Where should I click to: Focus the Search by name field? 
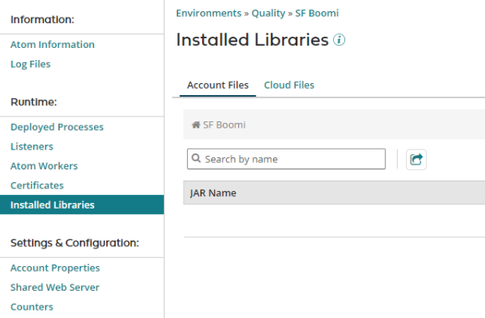click(286, 159)
